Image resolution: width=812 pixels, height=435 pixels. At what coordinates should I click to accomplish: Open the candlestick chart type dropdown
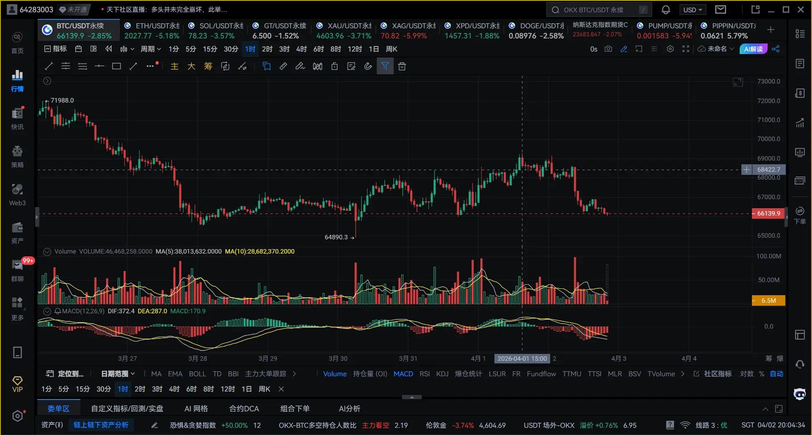coord(127,49)
